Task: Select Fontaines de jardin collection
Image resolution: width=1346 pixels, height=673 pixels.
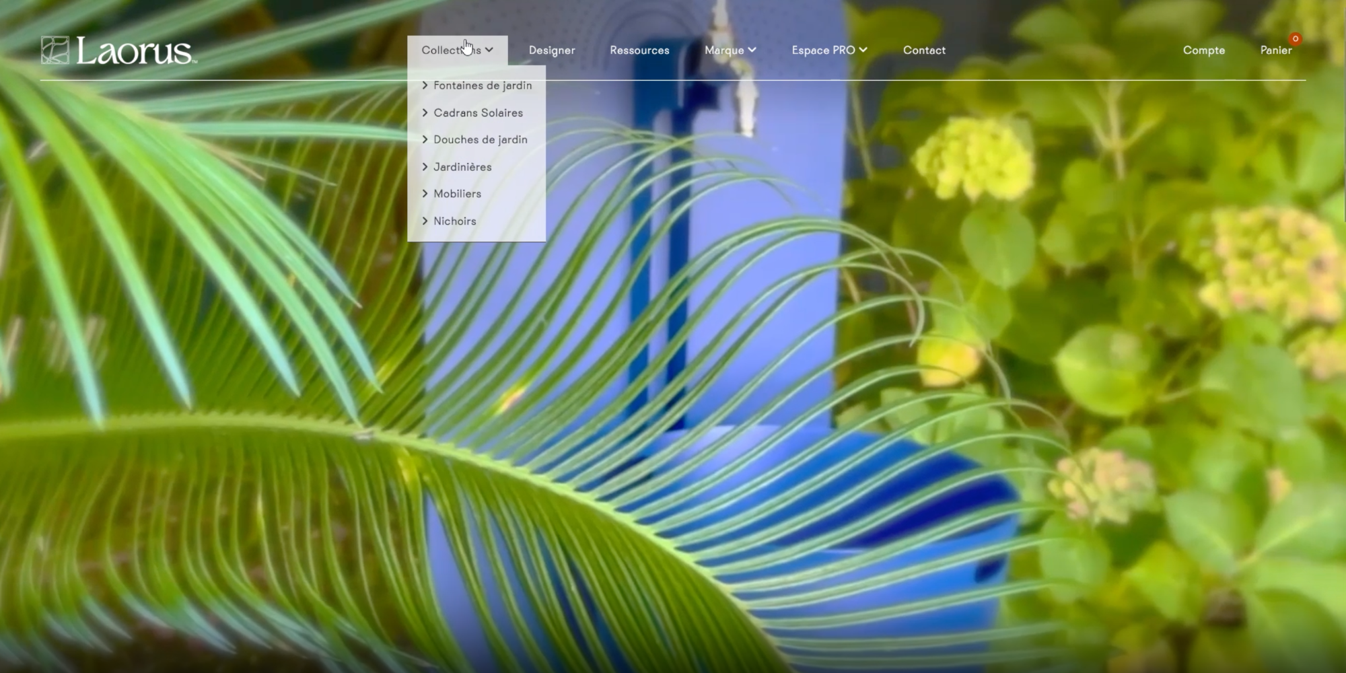Action: tap(476, 85)
